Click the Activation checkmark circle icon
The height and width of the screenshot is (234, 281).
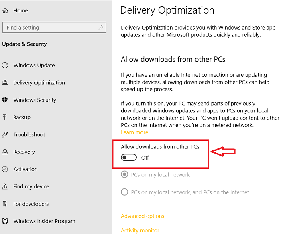pos(5,169)
